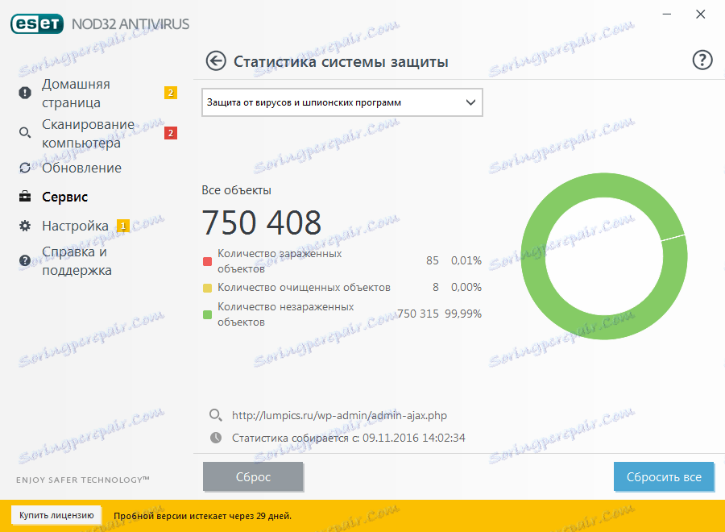Expand dropdown using the chevron arrow
Screen dimensions: 725x532
point(470,102)
